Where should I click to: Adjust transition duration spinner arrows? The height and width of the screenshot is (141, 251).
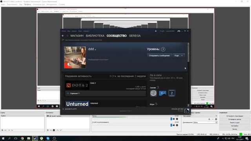click(x=216, y=122)
